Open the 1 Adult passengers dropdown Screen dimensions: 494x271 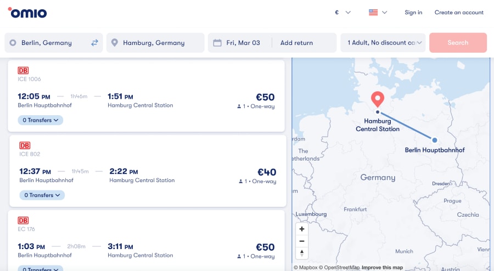pos(383,42)
